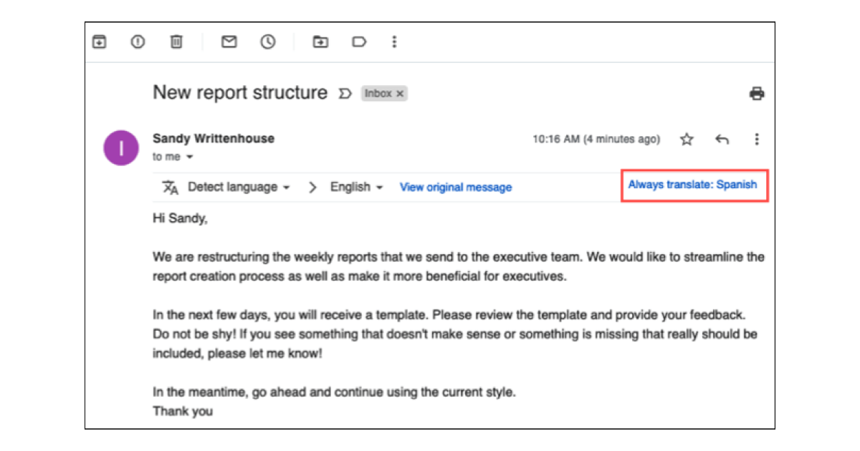
Task: Click the importance marker beside the subject
Action: [345, 94]
